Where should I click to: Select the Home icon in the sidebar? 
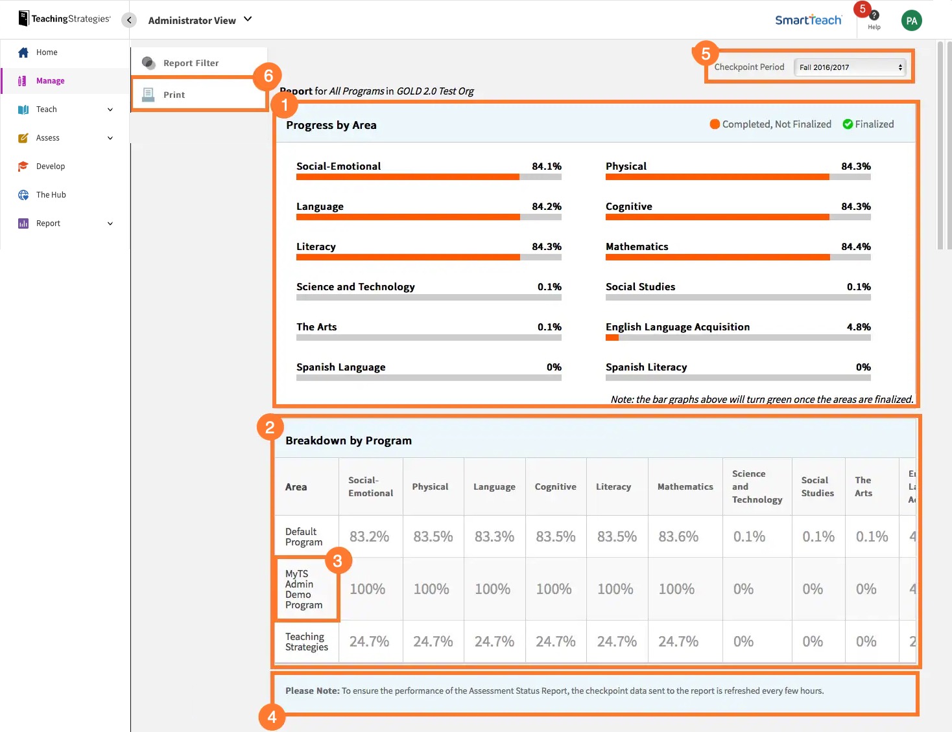pos(23,52)
